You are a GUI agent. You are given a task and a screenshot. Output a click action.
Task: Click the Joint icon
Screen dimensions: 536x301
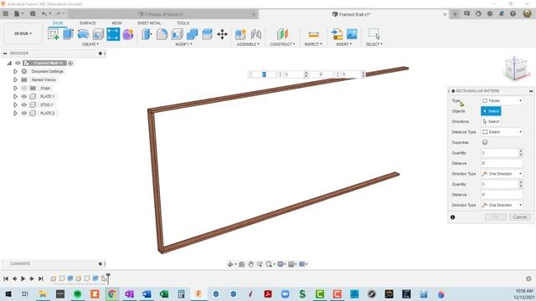click(x=255, y=34)
